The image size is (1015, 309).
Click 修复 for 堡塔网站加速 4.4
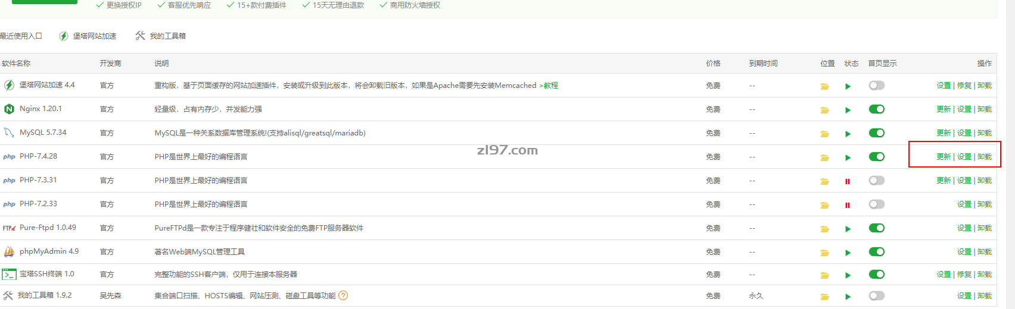click(x=964, y=86)
